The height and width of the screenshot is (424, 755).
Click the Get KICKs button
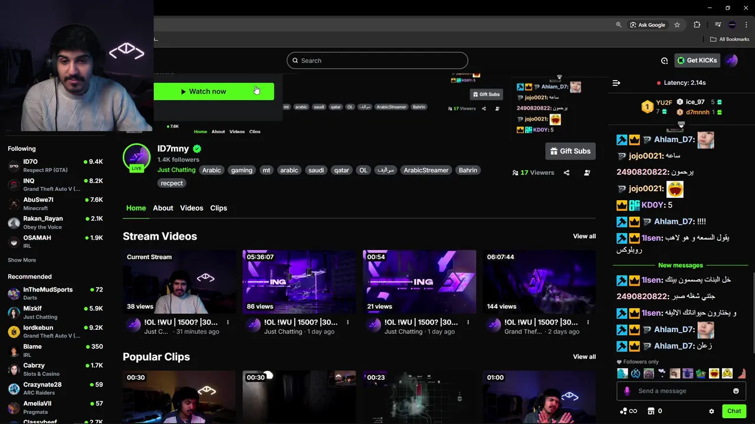[x=697, y=60]
